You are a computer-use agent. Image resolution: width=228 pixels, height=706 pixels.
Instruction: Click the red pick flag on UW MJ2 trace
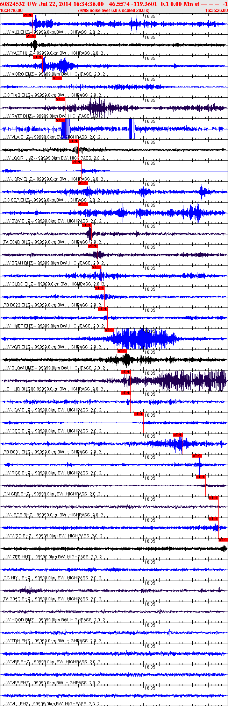pyautogui.click(x=28, y=15)
